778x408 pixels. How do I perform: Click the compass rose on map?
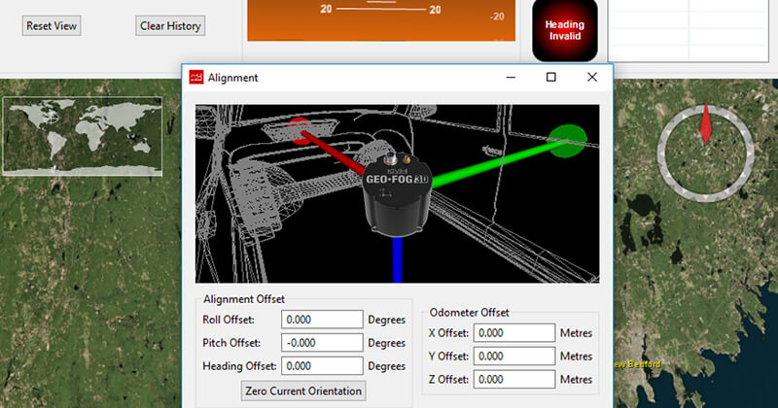coord(705,151)
